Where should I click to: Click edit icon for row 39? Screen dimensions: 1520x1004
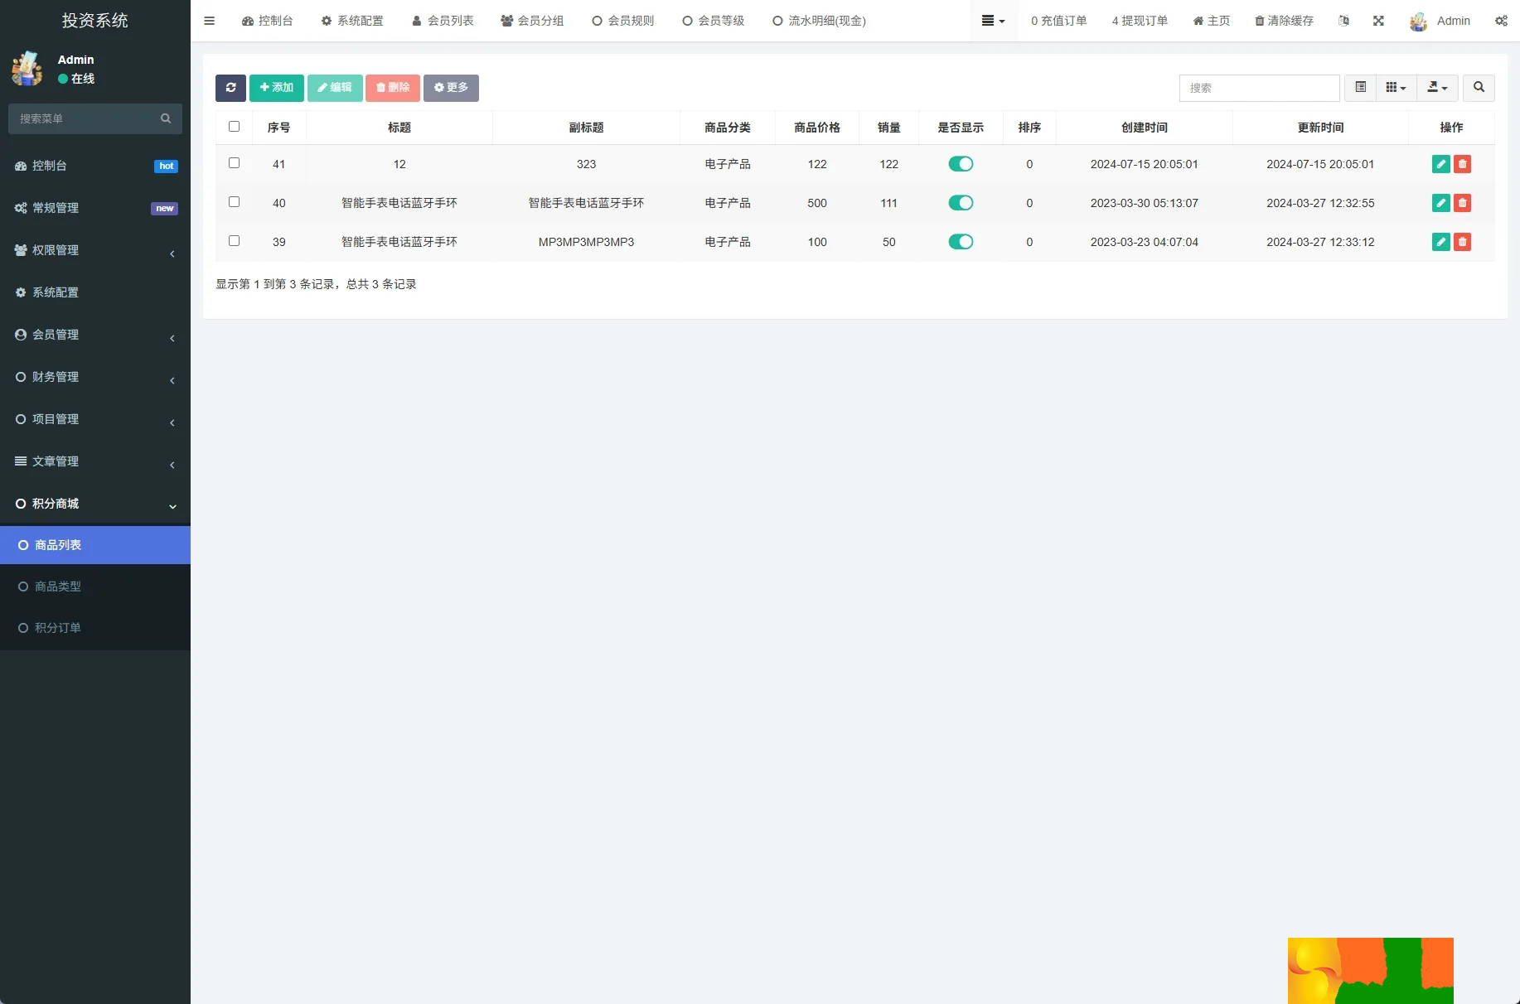(x=1441, y=242)
